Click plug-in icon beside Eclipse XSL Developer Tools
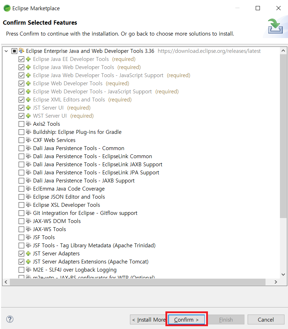This screenshot has width=288, height=329. [28, 205]
